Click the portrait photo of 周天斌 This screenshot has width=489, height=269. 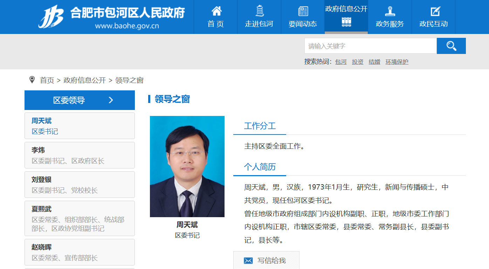click(x=187, y=166)
